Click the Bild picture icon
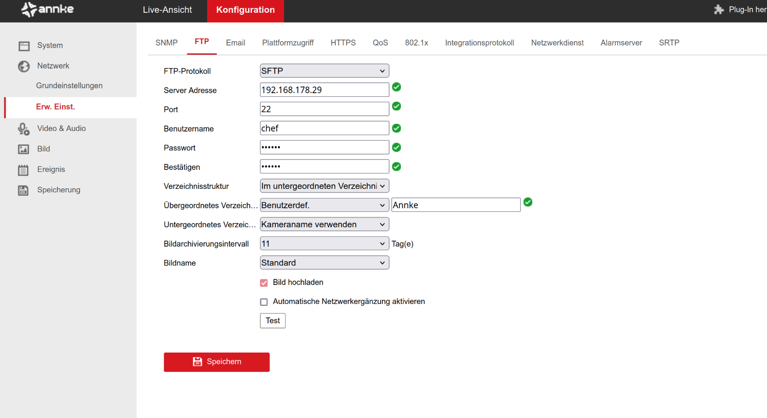The image size is (767, 418). click(24, 149)
